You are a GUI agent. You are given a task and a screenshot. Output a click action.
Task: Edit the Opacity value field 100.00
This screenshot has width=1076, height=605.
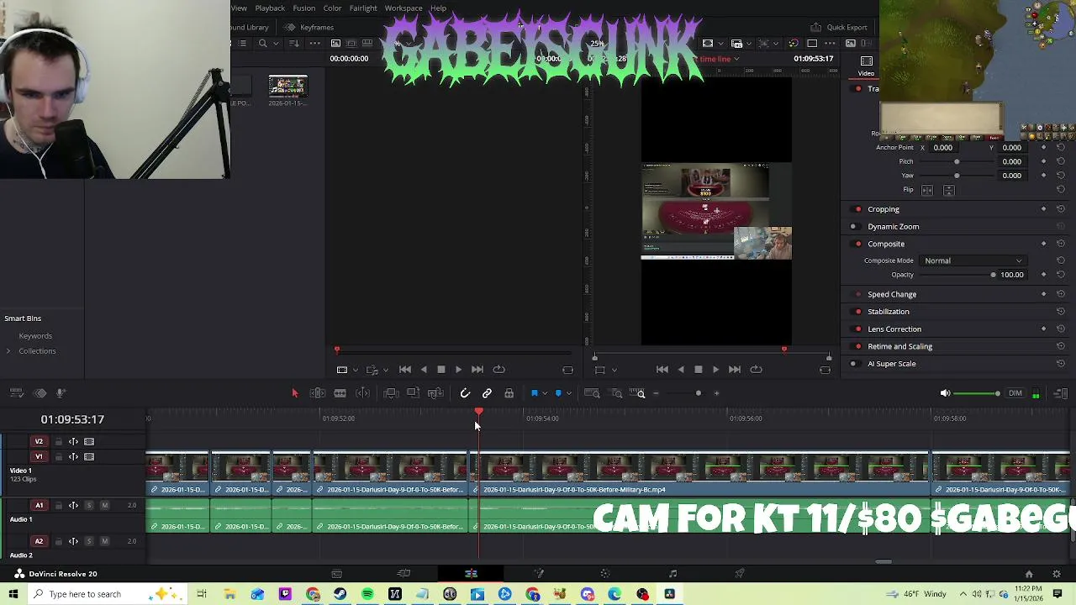pyautogui.click(x=1012, y=275)
